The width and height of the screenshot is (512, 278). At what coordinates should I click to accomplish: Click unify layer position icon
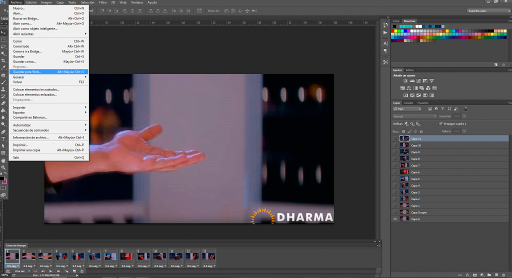point(406,124)
